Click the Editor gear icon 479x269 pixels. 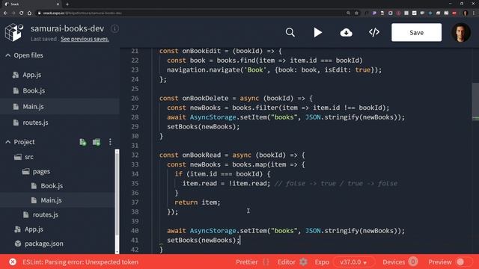click(x=303, y=262)
